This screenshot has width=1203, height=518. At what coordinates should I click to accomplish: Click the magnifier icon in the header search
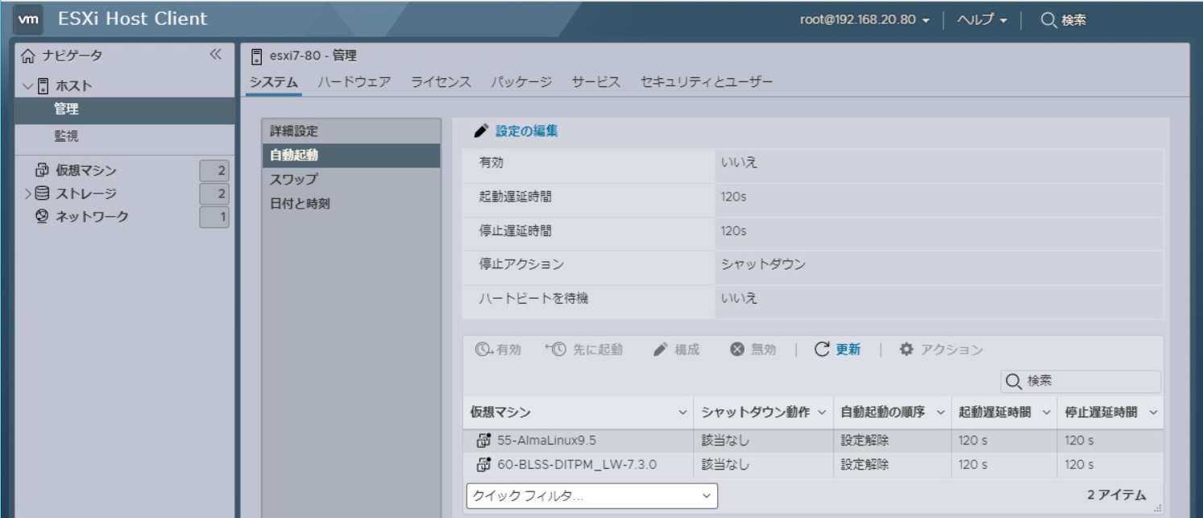pos(1048,20)
